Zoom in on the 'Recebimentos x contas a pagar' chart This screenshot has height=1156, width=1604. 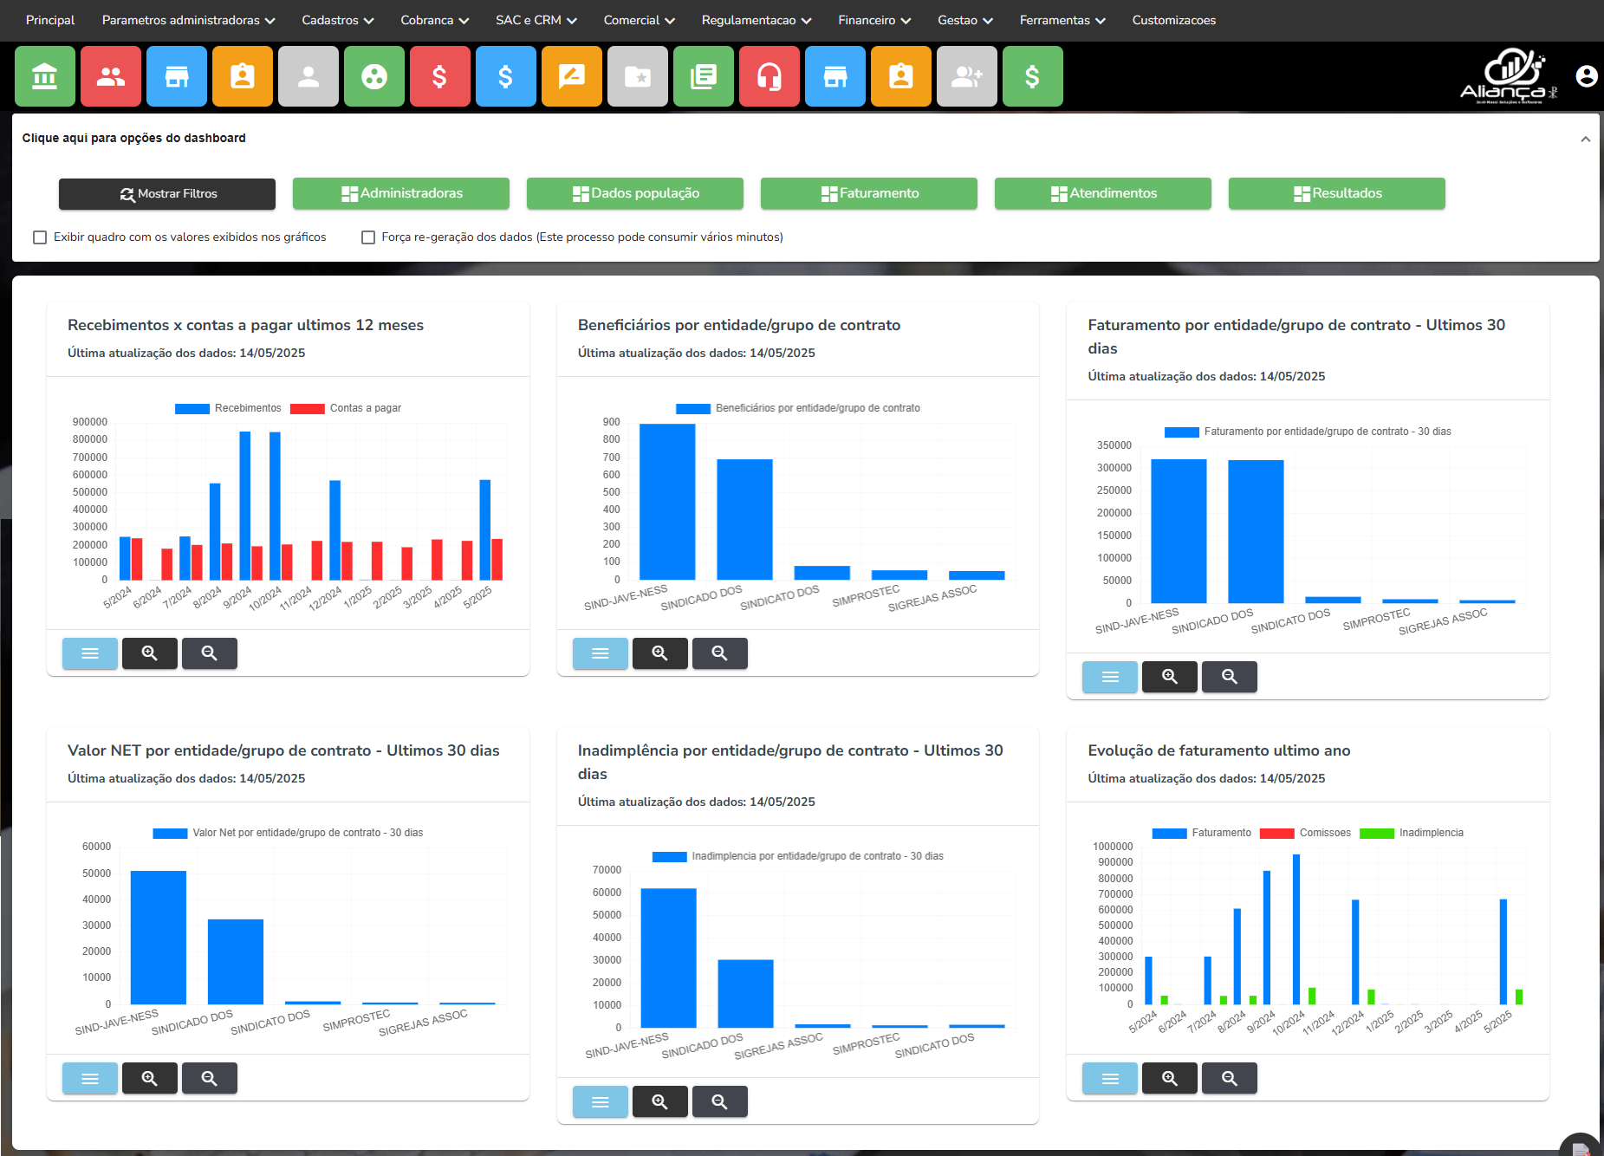pyautogui.click(x=150, y=653)
